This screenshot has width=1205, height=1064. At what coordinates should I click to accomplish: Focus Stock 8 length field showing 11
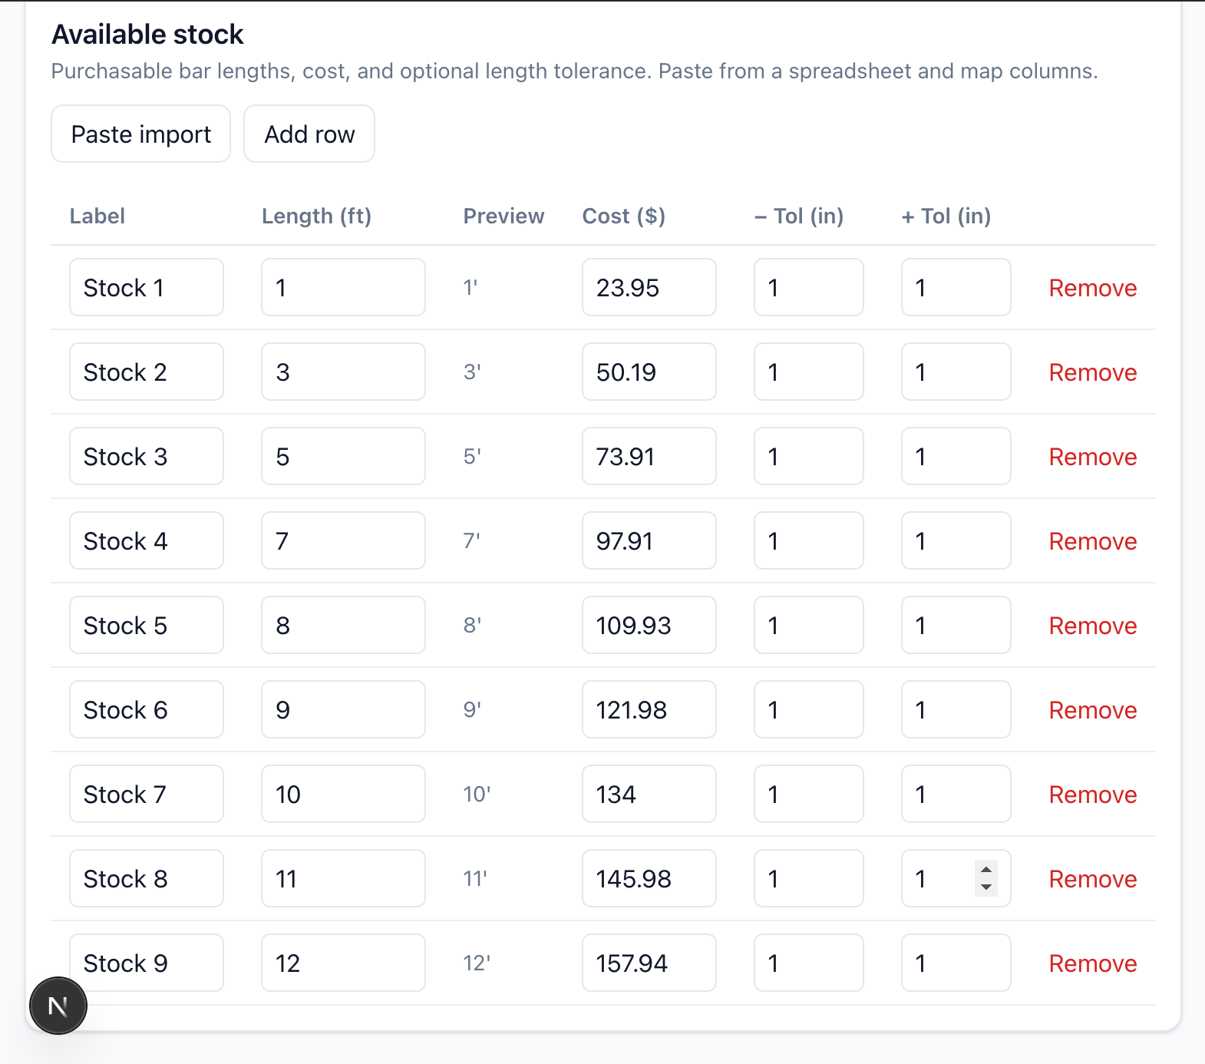(x=343, y=878)
